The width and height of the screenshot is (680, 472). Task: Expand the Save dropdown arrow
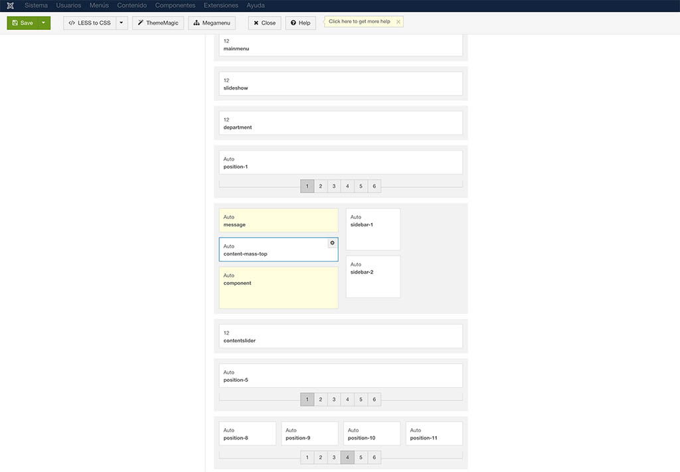pyautogui.click(x=44, y=23)
